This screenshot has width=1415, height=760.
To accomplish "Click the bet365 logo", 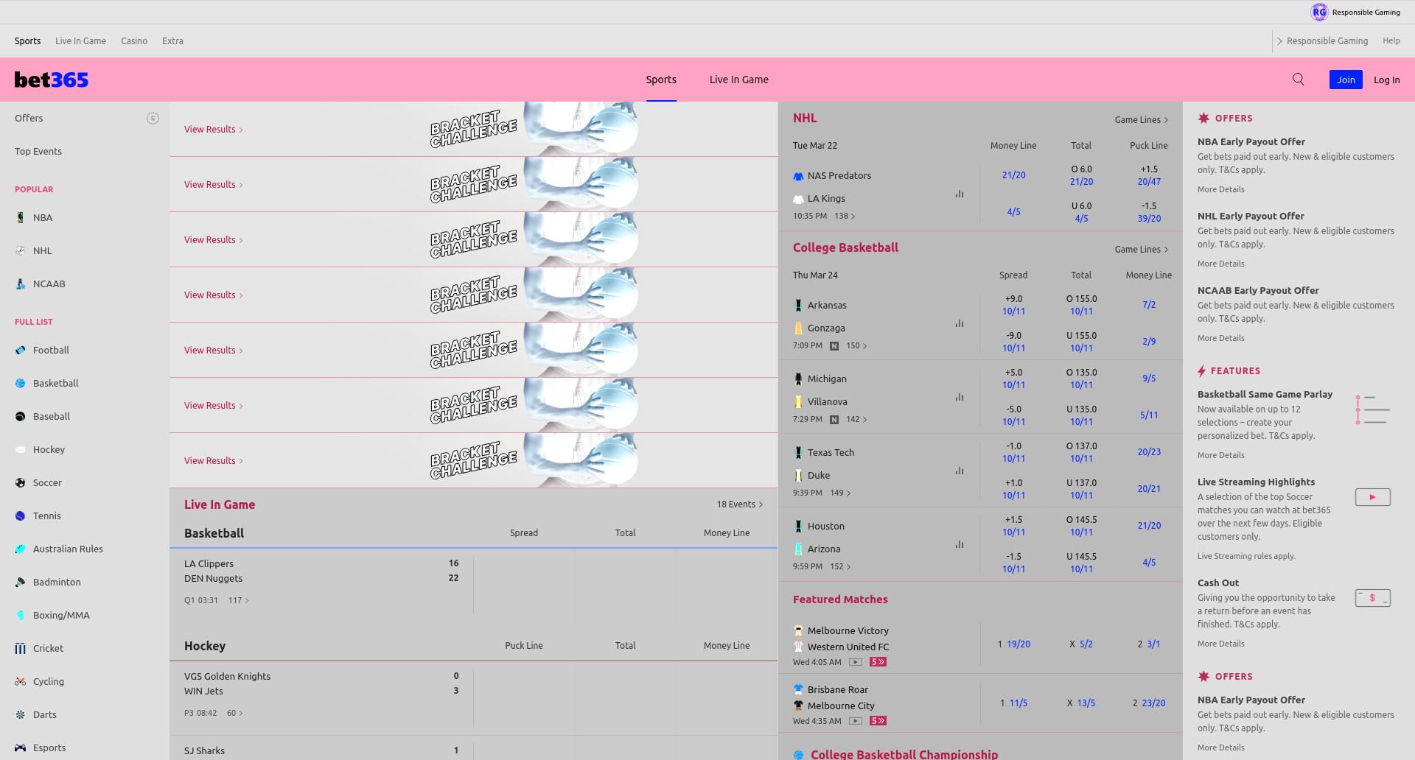I will tap(52, 80).
